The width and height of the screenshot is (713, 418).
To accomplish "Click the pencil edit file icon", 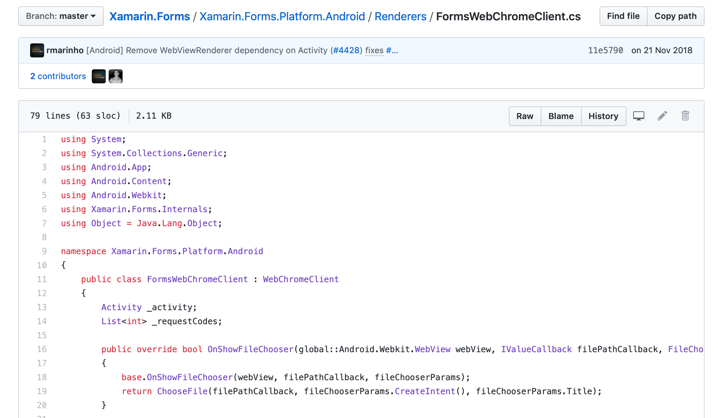I will (662, 116).
